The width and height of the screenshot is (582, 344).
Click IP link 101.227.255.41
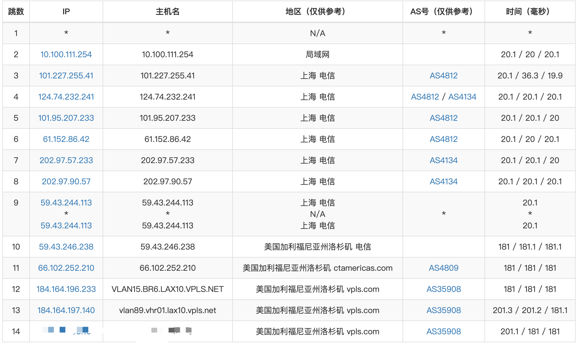pos(66,76)
